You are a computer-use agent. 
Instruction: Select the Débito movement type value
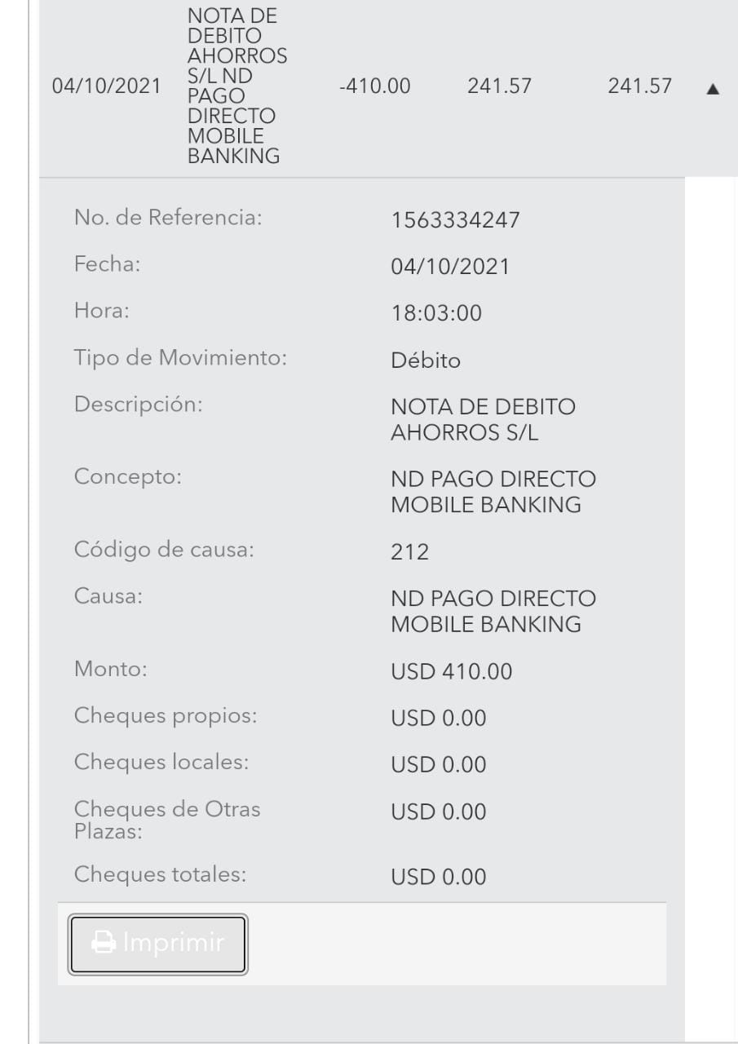(426, 360)
